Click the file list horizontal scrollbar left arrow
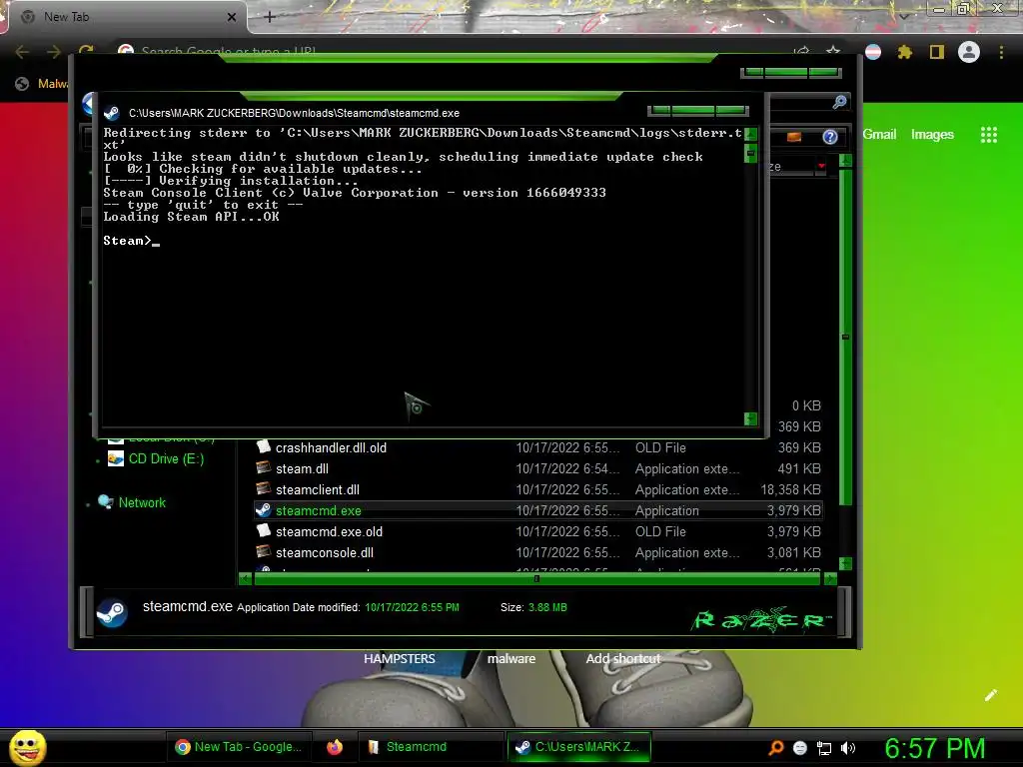 [246, 578]
